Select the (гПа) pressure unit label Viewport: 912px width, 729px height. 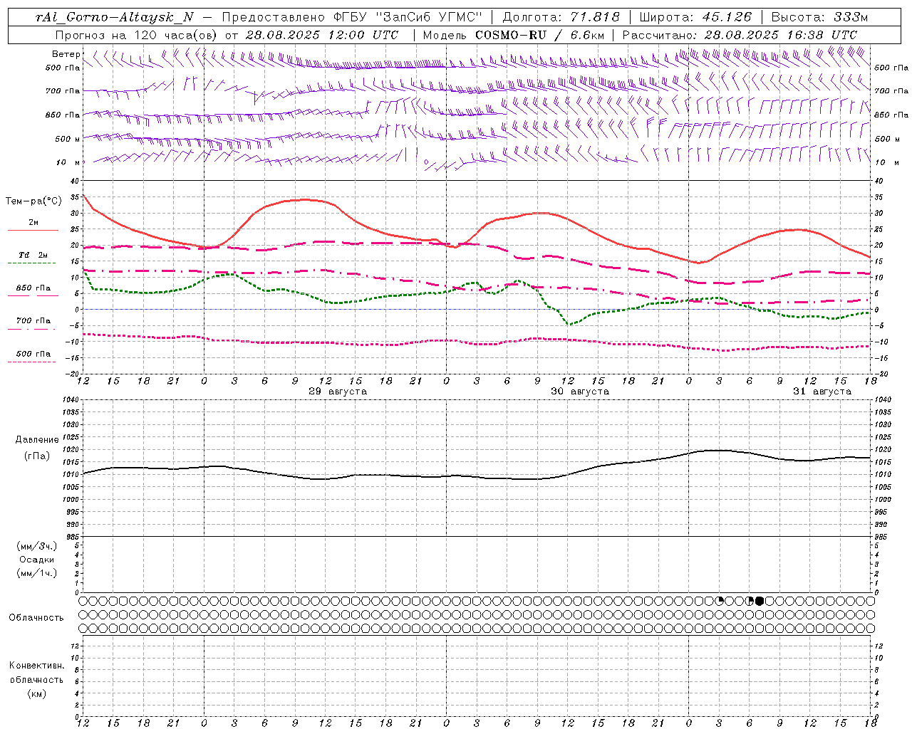(x=37, y=456)
